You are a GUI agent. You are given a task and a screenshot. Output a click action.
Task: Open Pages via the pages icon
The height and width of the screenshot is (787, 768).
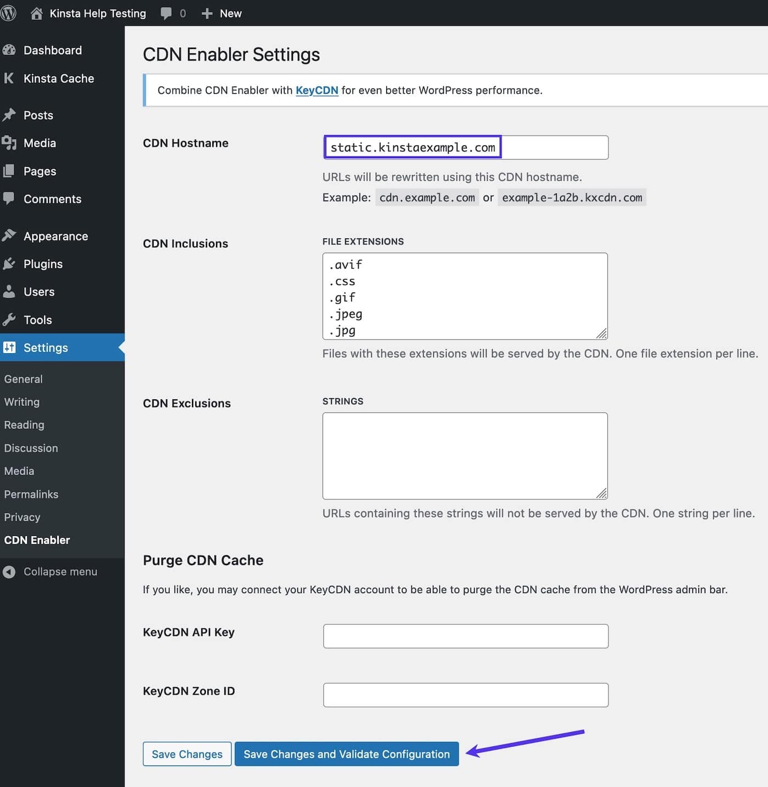pyautogui.click(x=9, y=171)
